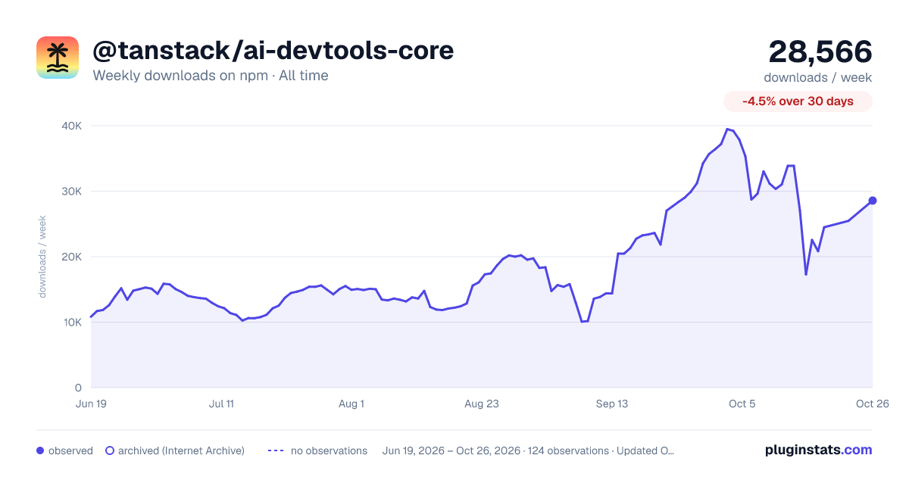Click the 'downloads / week' label under 28,566
This screenshot has width=909, height=477.
point(818,77)
